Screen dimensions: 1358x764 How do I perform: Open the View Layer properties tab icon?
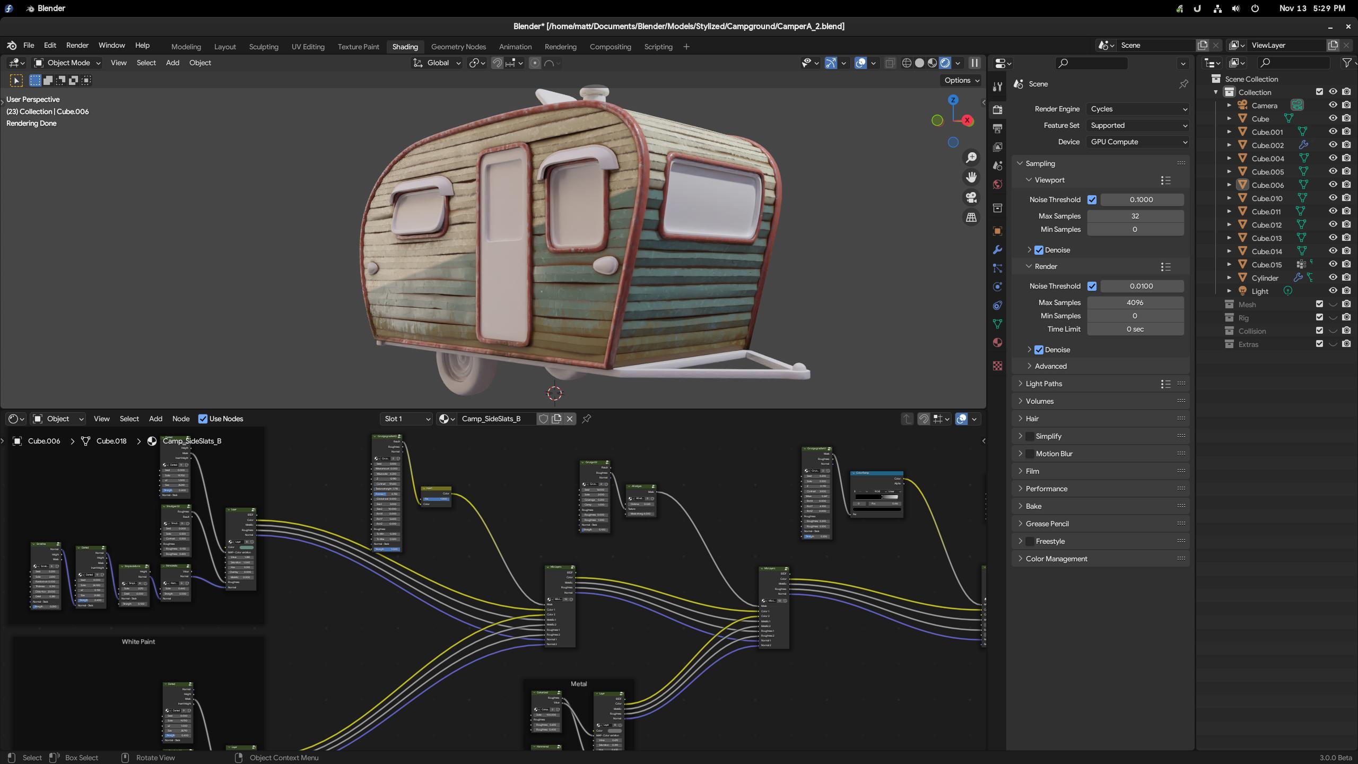pyautogui.click(x=997, y=147)
